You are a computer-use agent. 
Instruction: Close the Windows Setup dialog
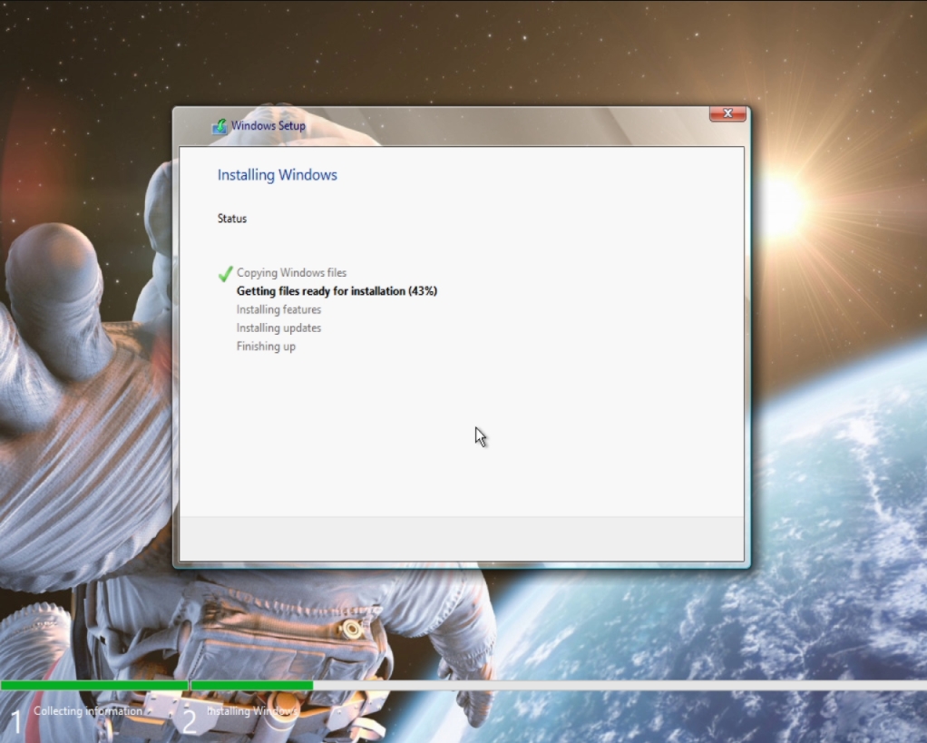[x=727, y=113]
